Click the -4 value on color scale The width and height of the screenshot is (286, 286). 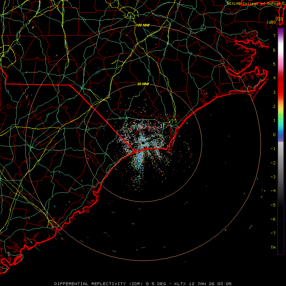click(x=273, y=191)
